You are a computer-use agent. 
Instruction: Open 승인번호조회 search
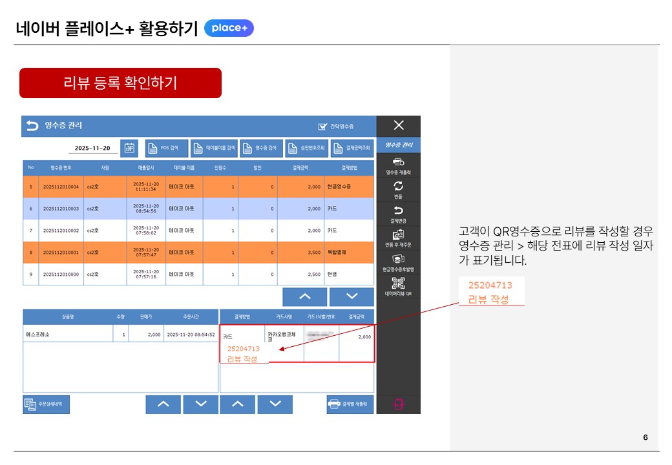(306, 148)
